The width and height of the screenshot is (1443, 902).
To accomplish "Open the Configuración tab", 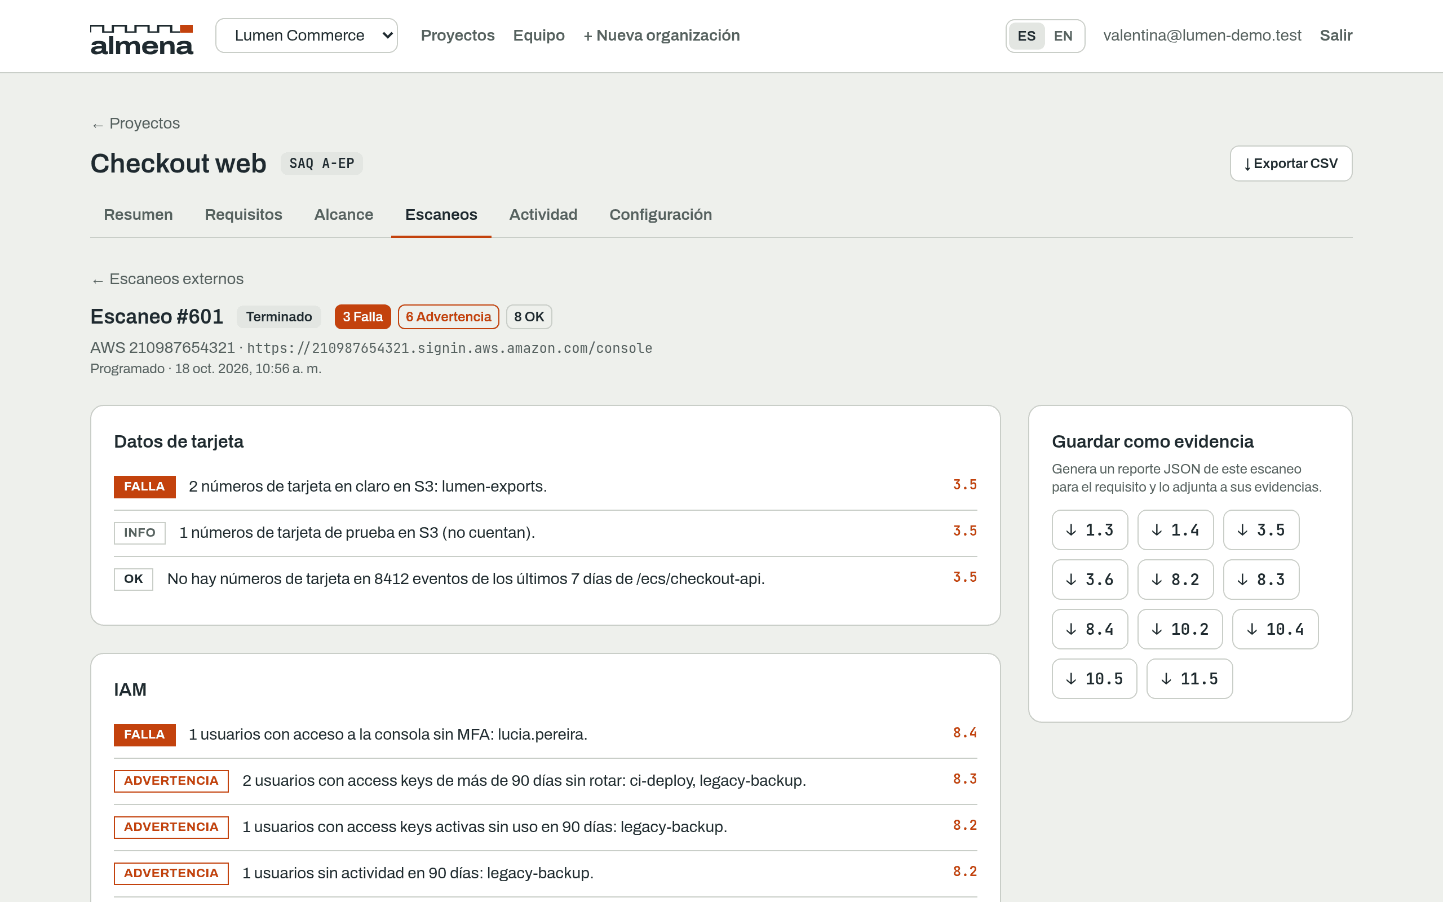I will (x=661, y=215).
